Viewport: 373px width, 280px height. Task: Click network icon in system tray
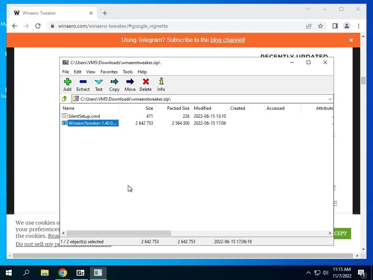[317, 273]
